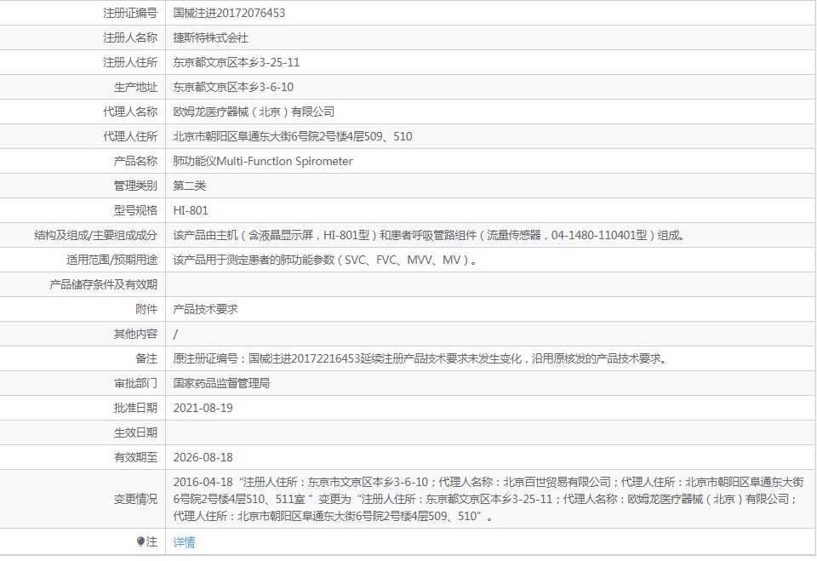
Task: Click the 结构及组成/主要组成成分 label
Action: point(96,235)
